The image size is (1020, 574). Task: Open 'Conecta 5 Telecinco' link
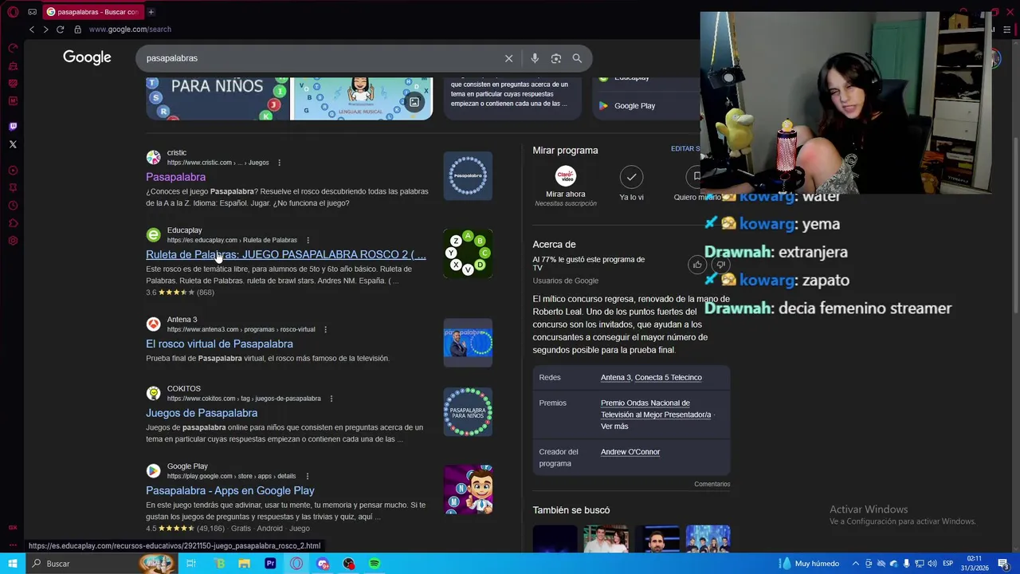pos(668,377)
